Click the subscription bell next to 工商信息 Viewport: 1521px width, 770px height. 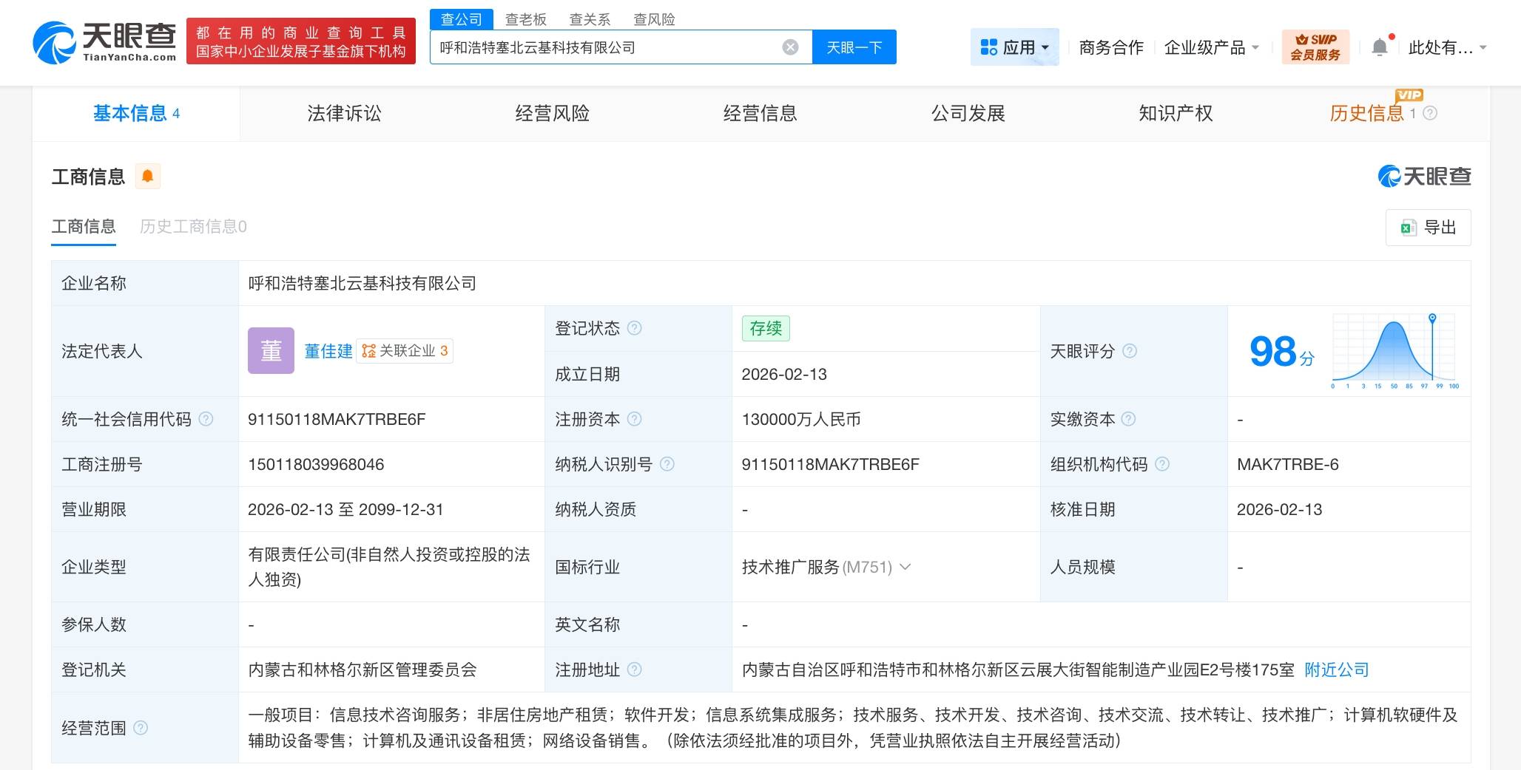pos(148,176)
